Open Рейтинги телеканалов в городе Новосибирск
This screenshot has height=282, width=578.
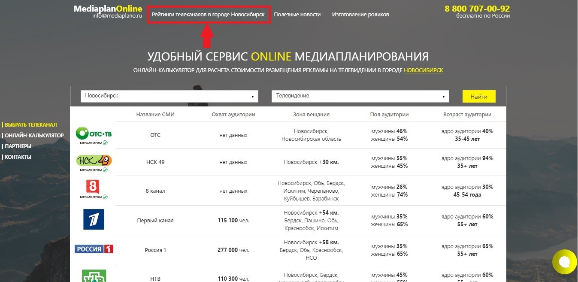208,15
